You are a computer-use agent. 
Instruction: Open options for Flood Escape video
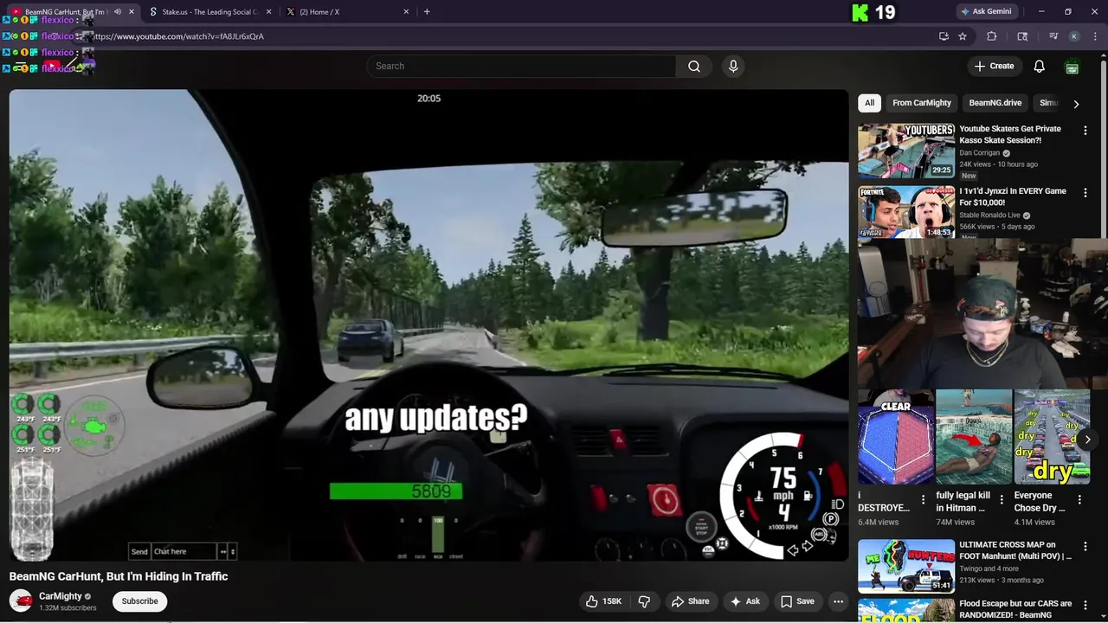1085,606
